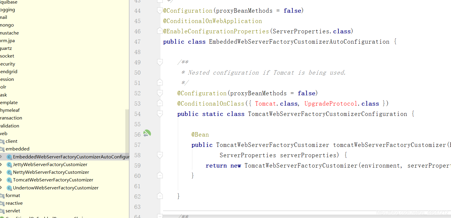Image resolution: width=451 pixels, height=218 pixels.
Task: Select the logging package in the tree
Action: pos(7,10)
